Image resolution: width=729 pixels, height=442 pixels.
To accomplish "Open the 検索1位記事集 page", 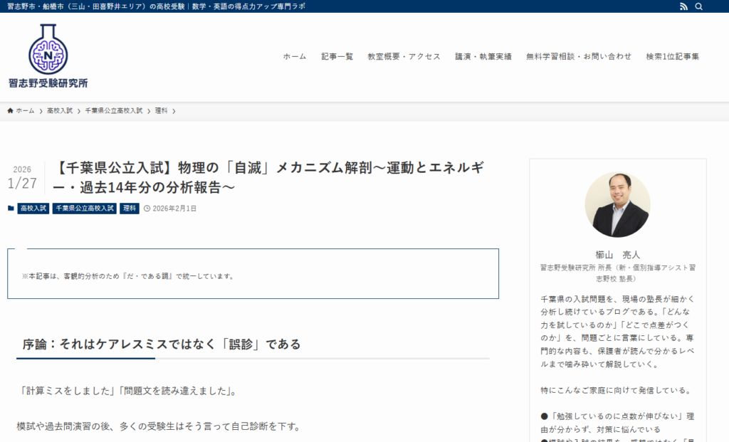I will (x=673, y=57).
